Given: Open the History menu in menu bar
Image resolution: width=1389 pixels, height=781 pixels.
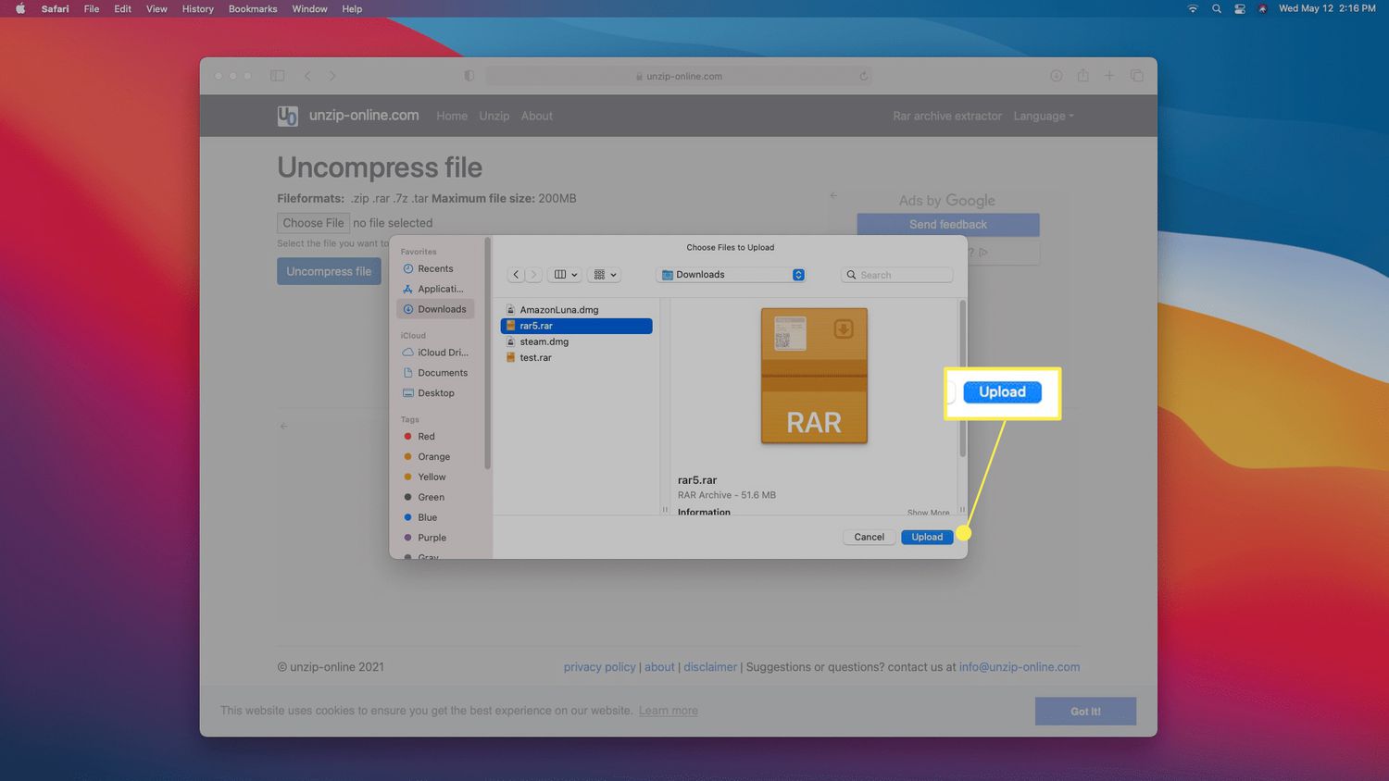Looking at the screenshot, I should 197,8.
